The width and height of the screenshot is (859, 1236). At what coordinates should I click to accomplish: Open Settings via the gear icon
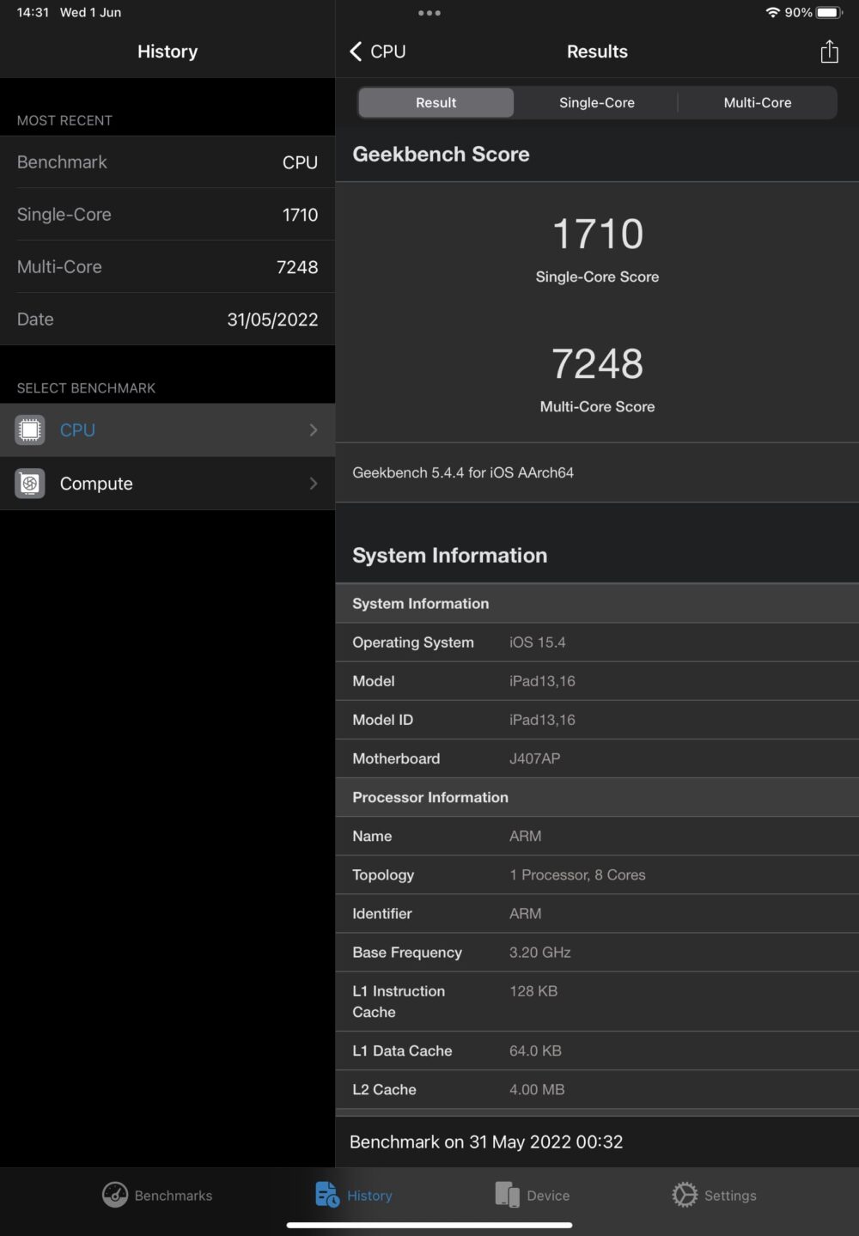(684, 1195)
